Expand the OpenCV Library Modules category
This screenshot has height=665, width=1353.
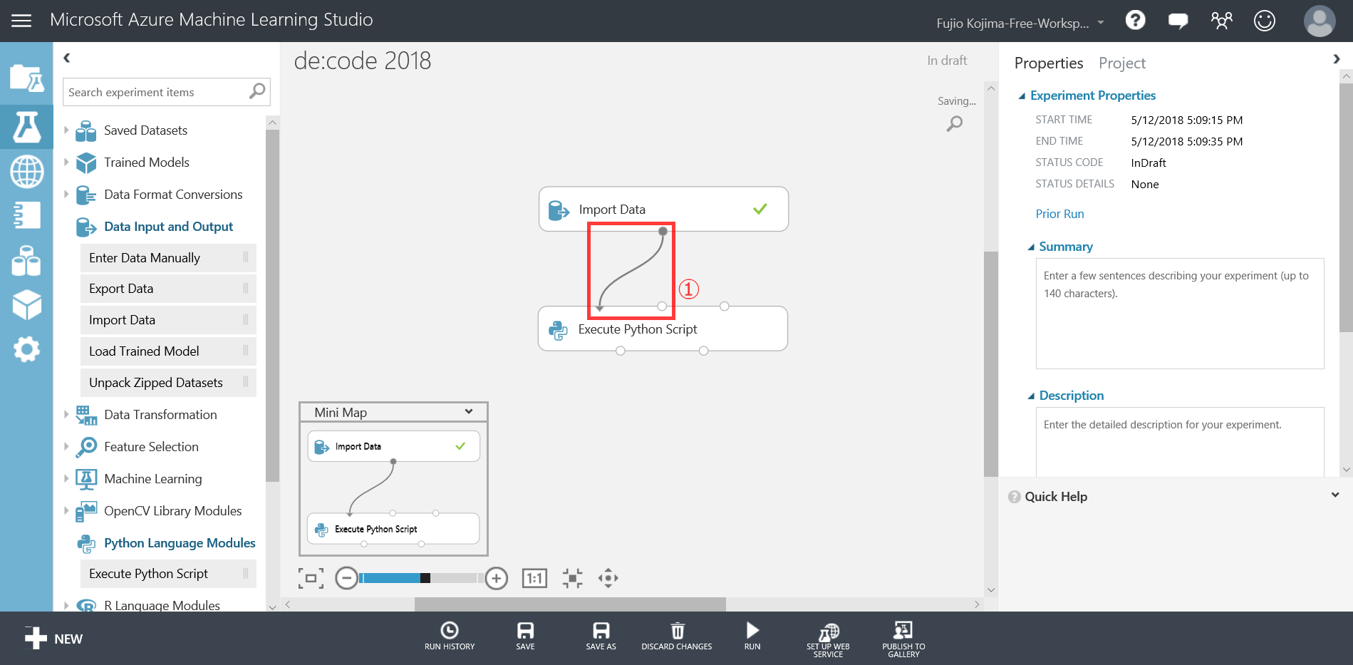click(x=66, y=510)
